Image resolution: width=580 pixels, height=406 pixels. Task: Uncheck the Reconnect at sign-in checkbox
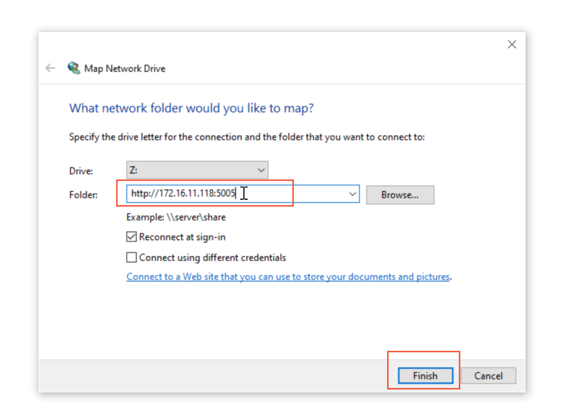click(131, 237)
